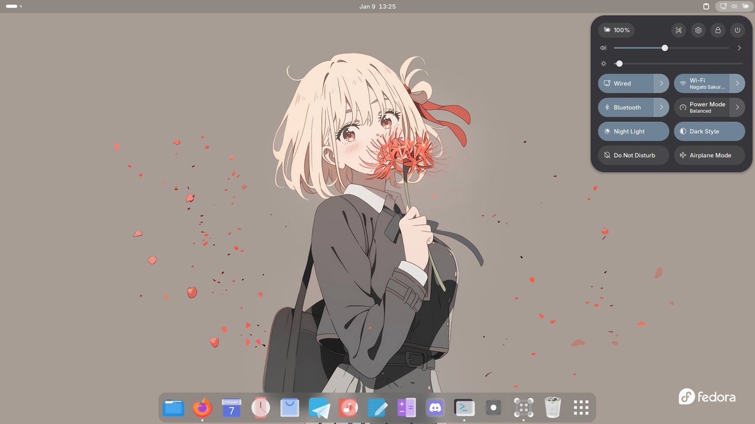Click the speaker icon beside the volume slider
The height and width of the screenshot is (424, 755).
coord(603,48)
